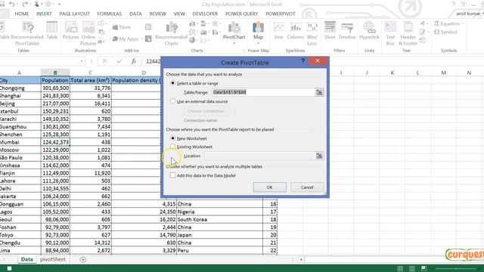Open Header & Footer
Image resolution: width=484 pixels, height=272 pixels.
coord(408,33)
